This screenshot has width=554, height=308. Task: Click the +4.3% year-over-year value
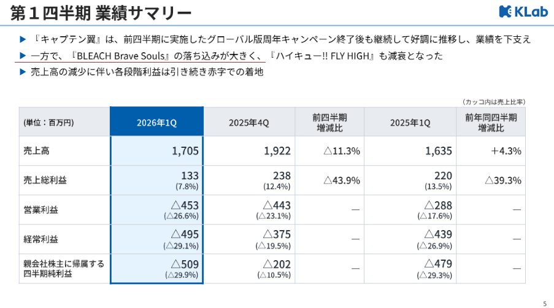[x=506, y=151]
